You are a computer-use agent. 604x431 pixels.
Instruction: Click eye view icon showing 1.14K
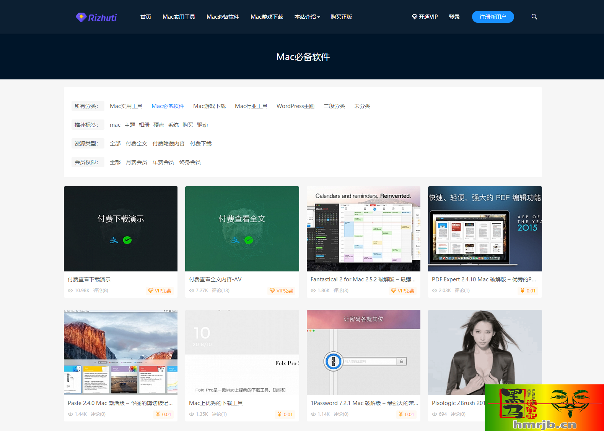[313, 414]
